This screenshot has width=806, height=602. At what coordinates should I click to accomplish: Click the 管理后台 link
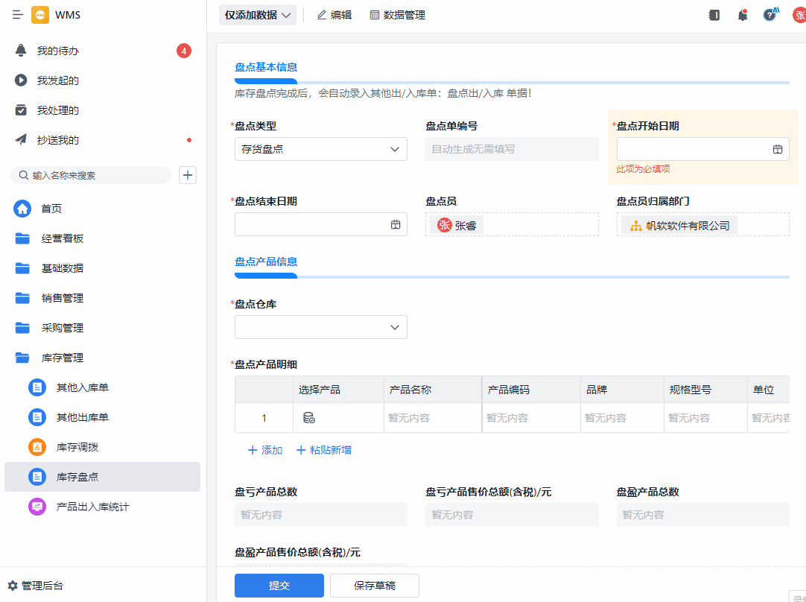click(36, 586)
